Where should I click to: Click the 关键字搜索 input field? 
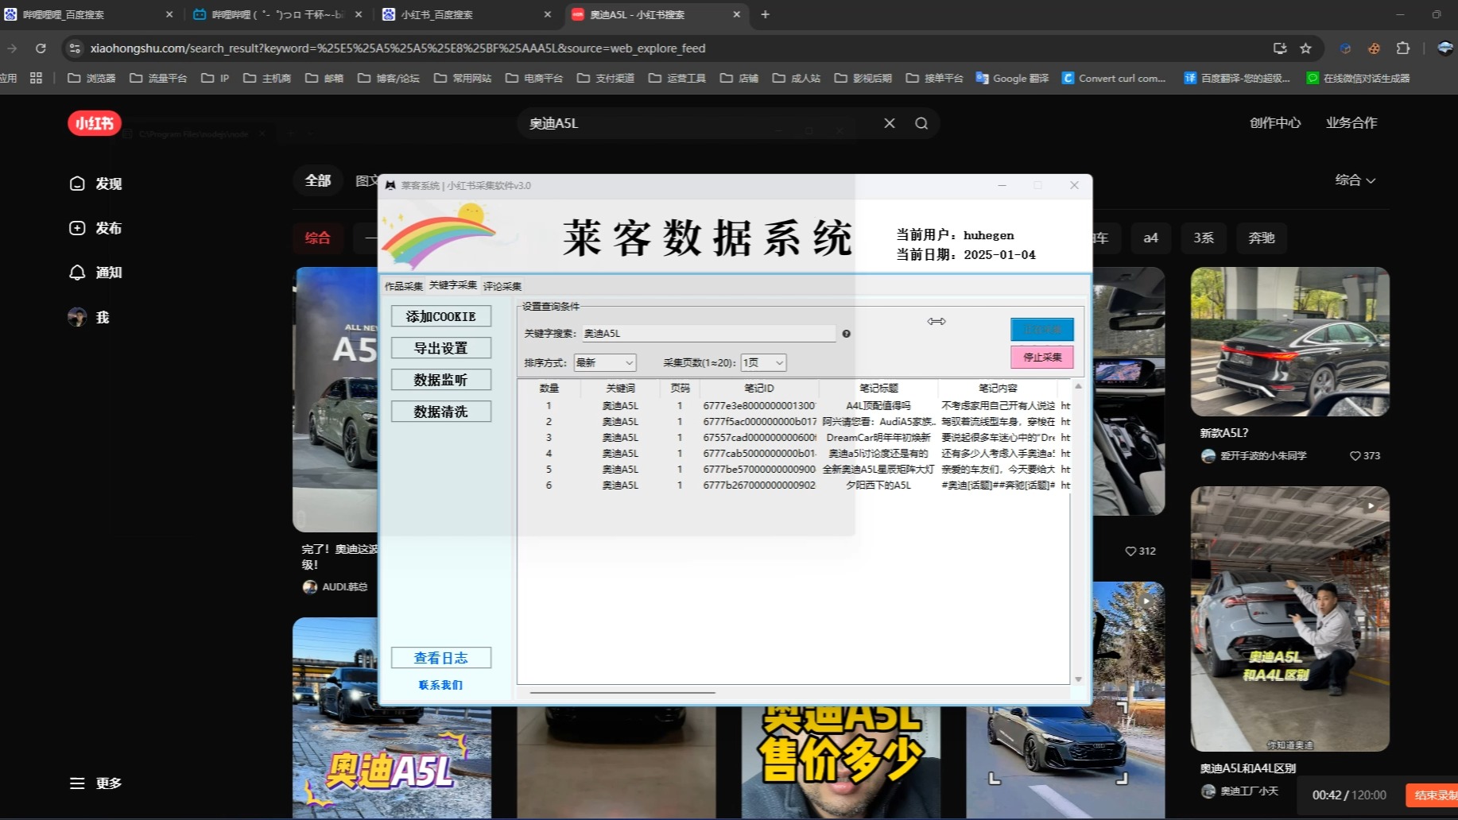[708, 334]
